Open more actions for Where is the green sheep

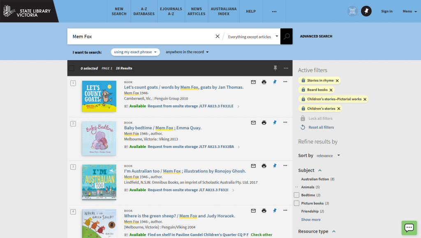pos(285,210)
